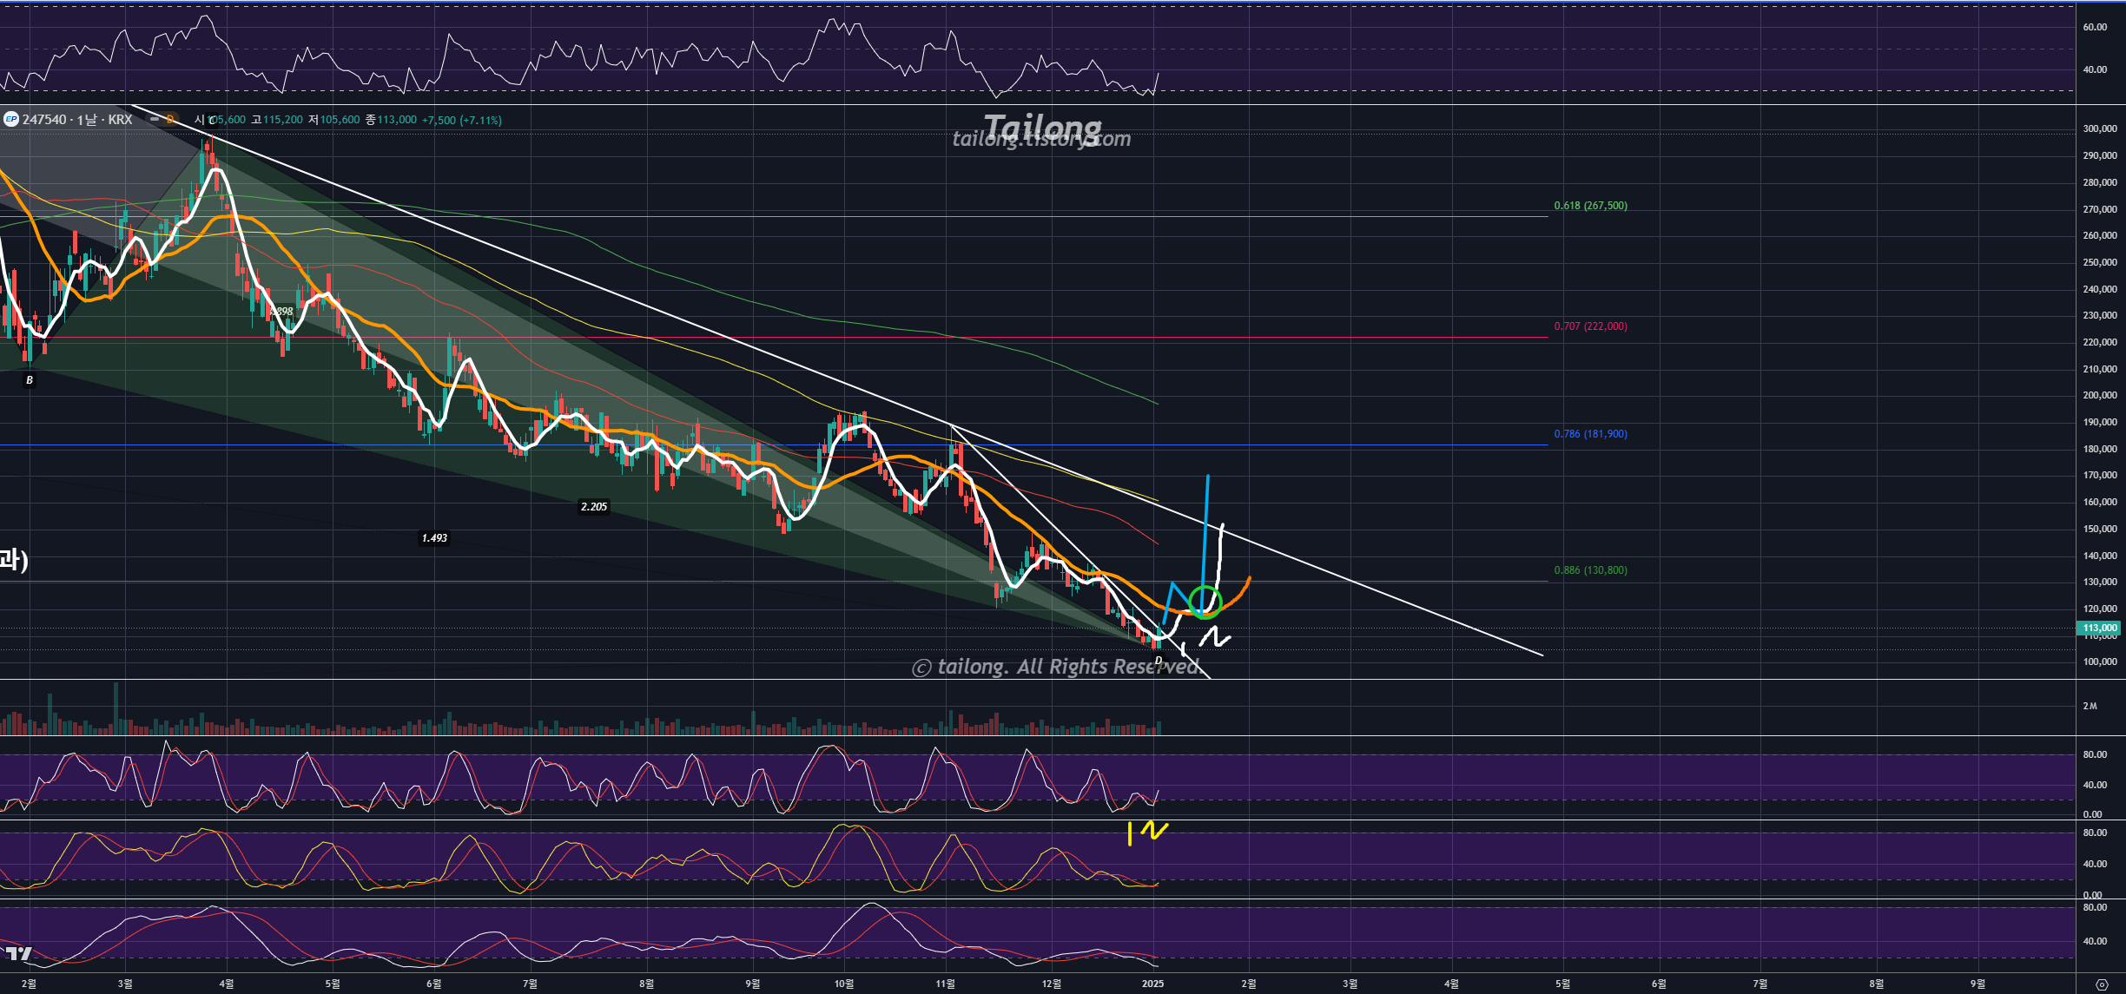Click the TradingView logo in bottom corner
2126x994 pixels.
[18, 953]
